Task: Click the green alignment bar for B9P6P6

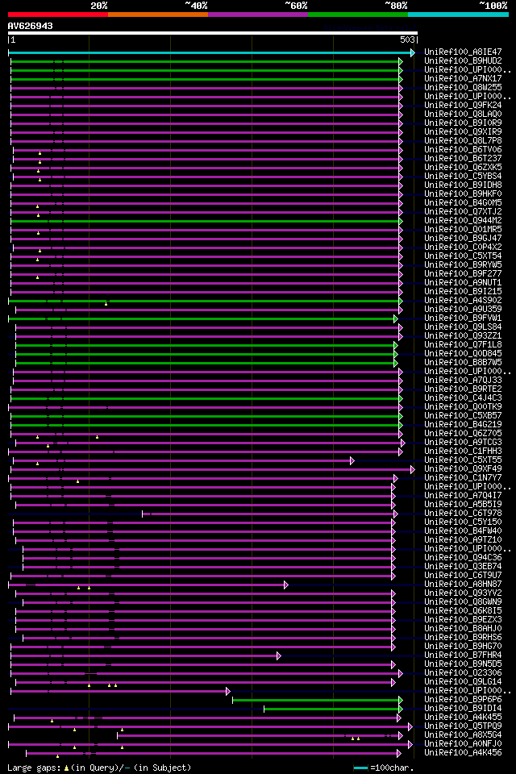Action: pos(318,701)
